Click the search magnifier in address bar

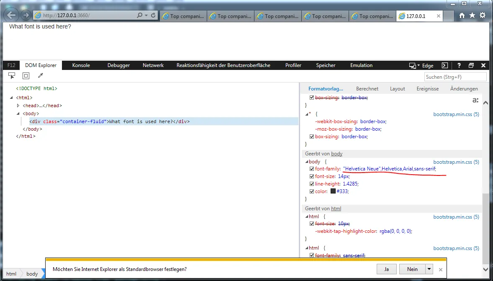(x=140, y=15)
